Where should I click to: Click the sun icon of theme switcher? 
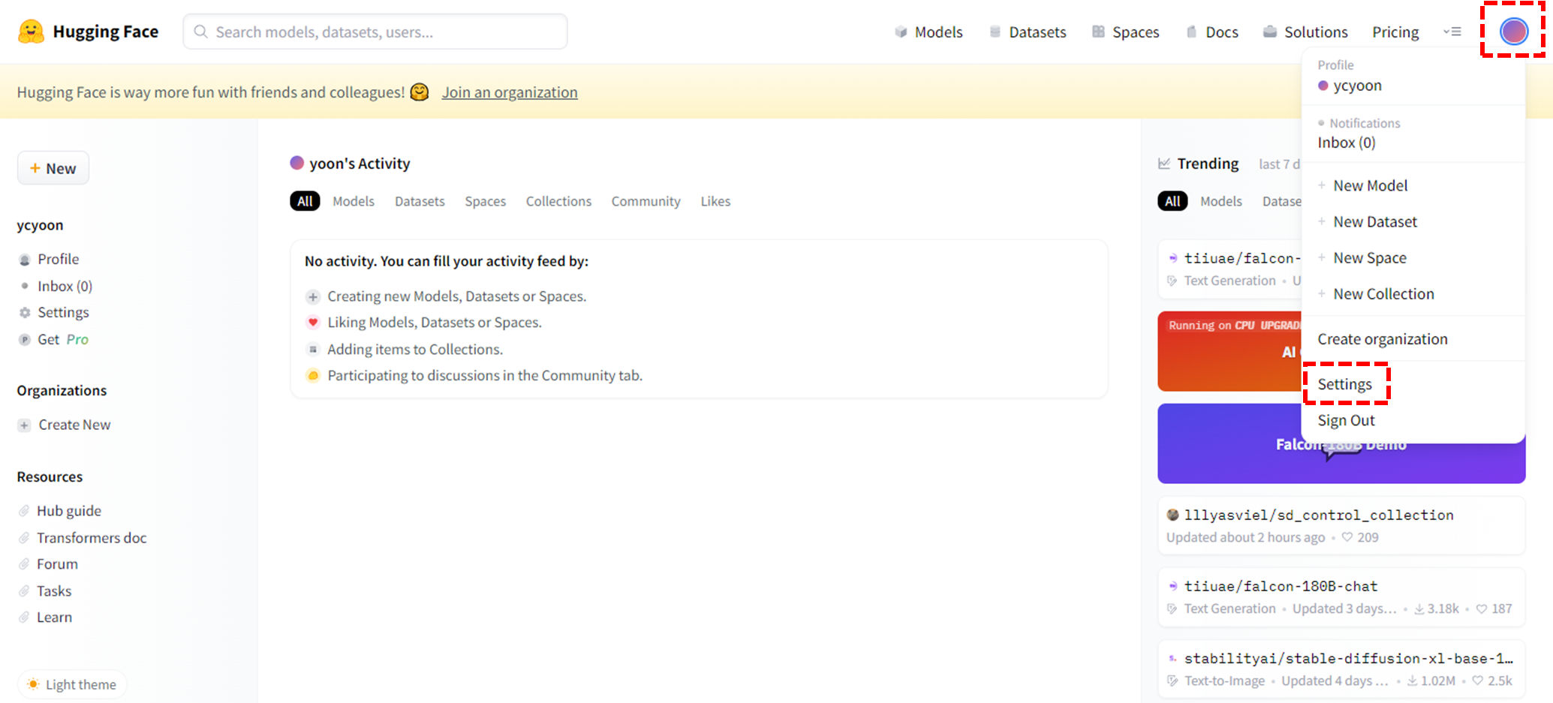(x=33, y=684)
